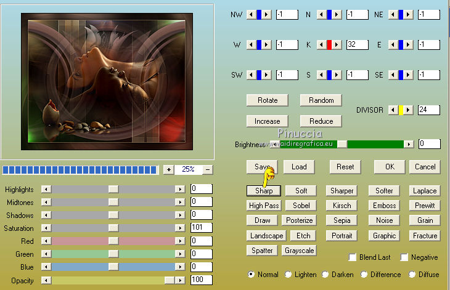The width and height of the screenshot is (450, 290).
Task: Decrease the NE value with left arrow
Action: pos(393,14)
